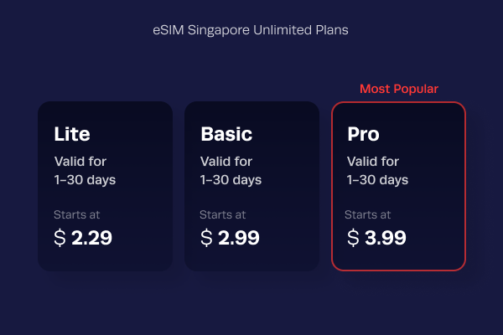Click the Most Popular label
Screen dimensions: 503x335
click(399, 89)
